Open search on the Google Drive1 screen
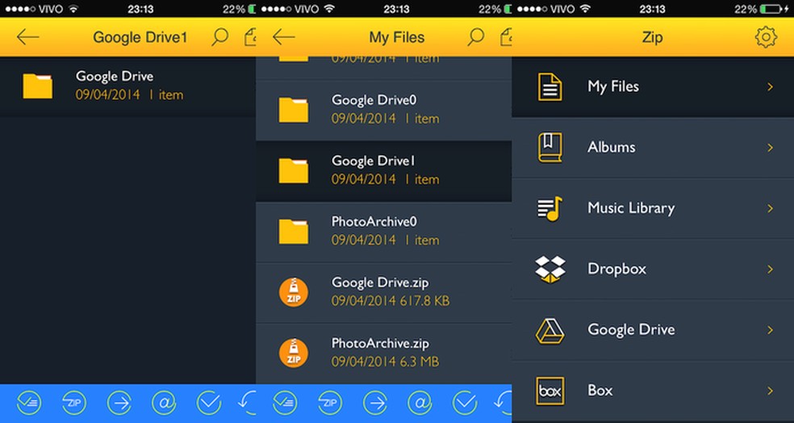The image size is (794, 423). 219,37
